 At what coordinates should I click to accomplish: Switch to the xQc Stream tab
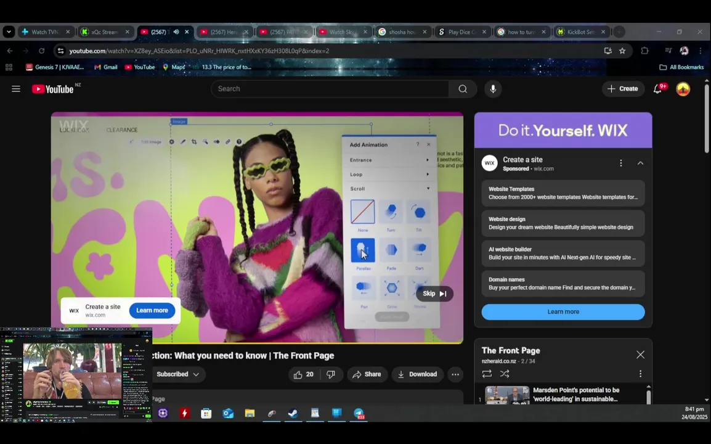coord(105,32)
